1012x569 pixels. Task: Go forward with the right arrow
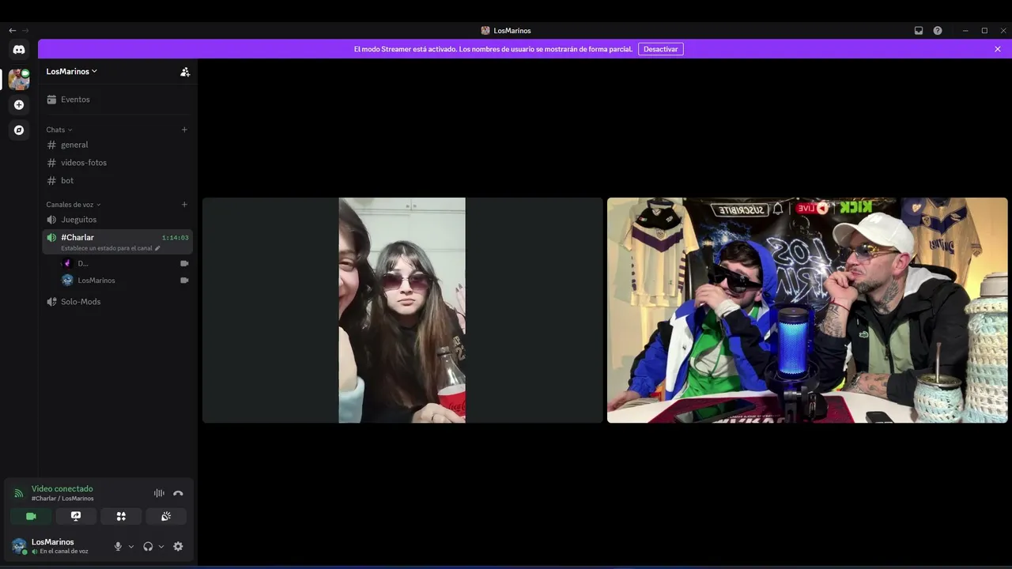click(x=25, y=31)
